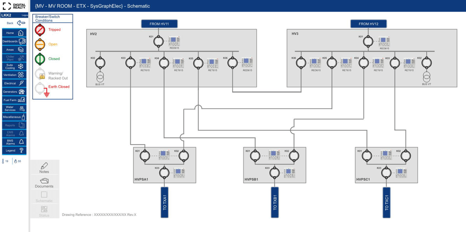466x232 pixels.
Task: Click the Tripped breaker legend icon
Action: tap(40, 30)
